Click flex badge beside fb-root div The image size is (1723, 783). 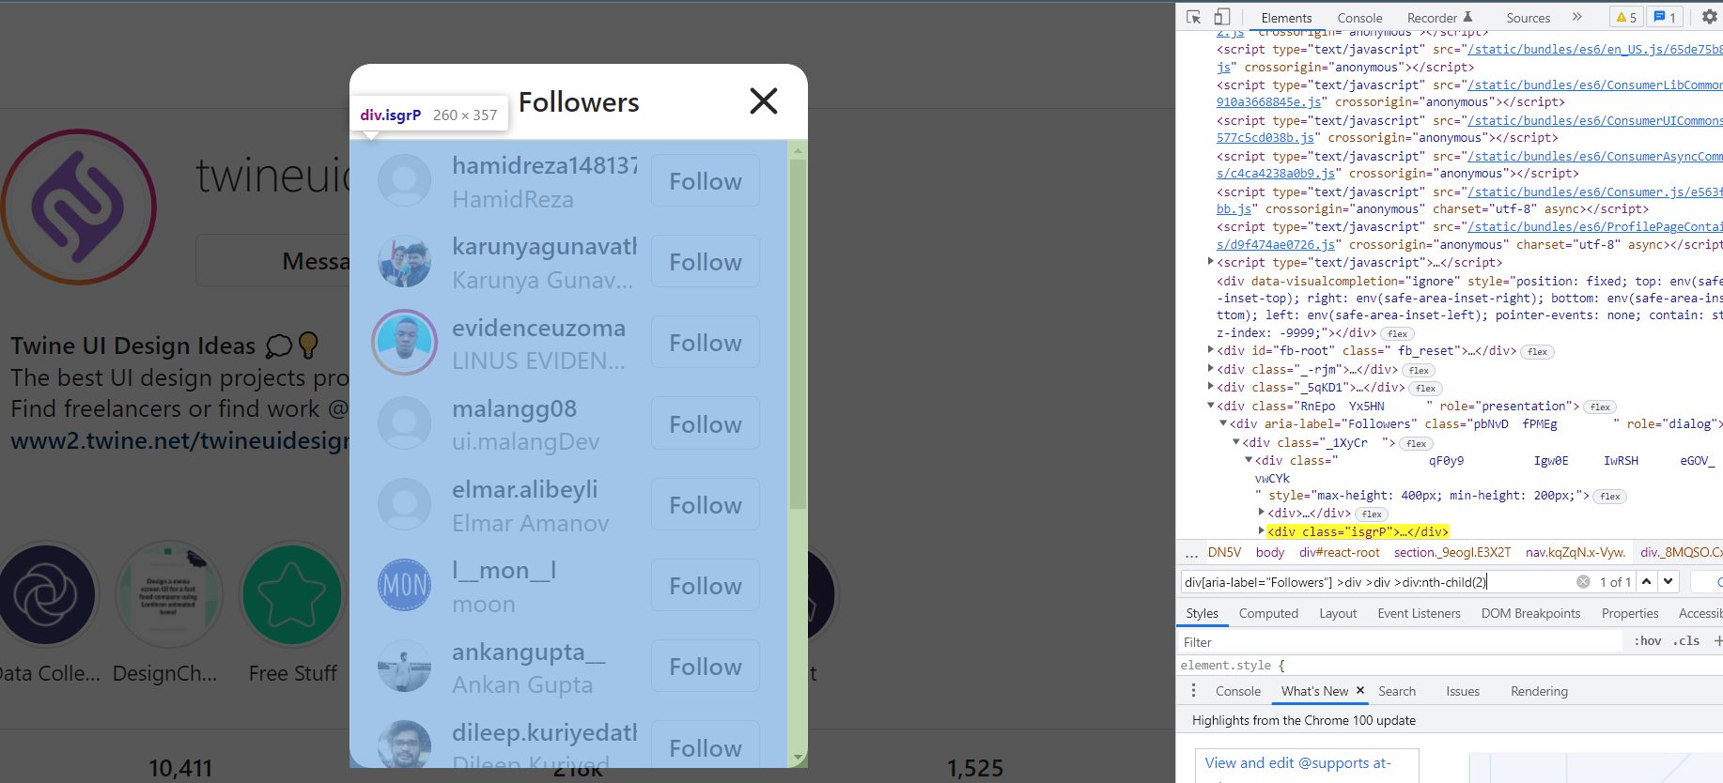click(x=1537, y=352)
